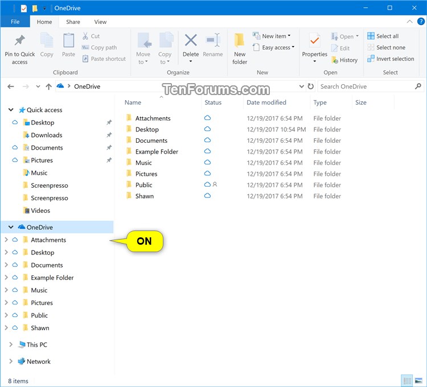Create a New folder
The height and width of the screenshot is (387, 427).
tap(240, 49)
